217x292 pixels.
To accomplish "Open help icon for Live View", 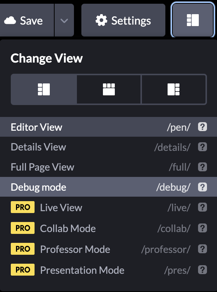I will 202,207.
